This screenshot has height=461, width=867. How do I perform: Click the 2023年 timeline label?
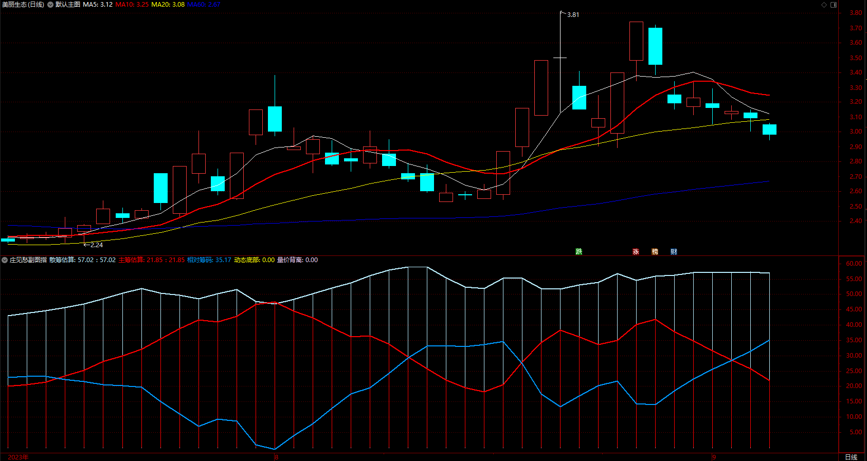click(18, 457)
